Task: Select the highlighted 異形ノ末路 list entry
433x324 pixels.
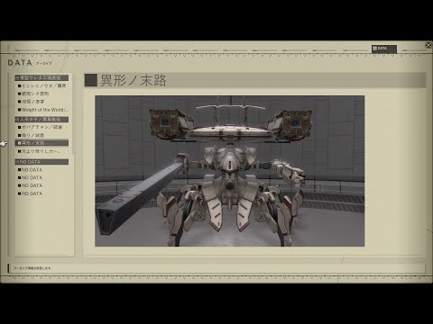Action: pyautogui.click(x=41, y=143)
